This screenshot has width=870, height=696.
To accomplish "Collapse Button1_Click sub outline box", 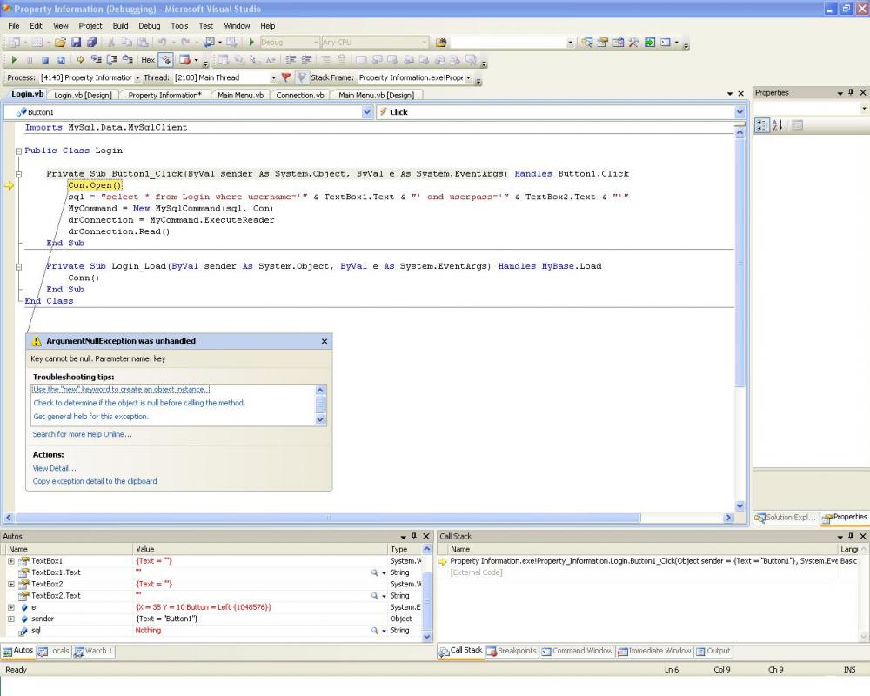I will tap(18, 174).
